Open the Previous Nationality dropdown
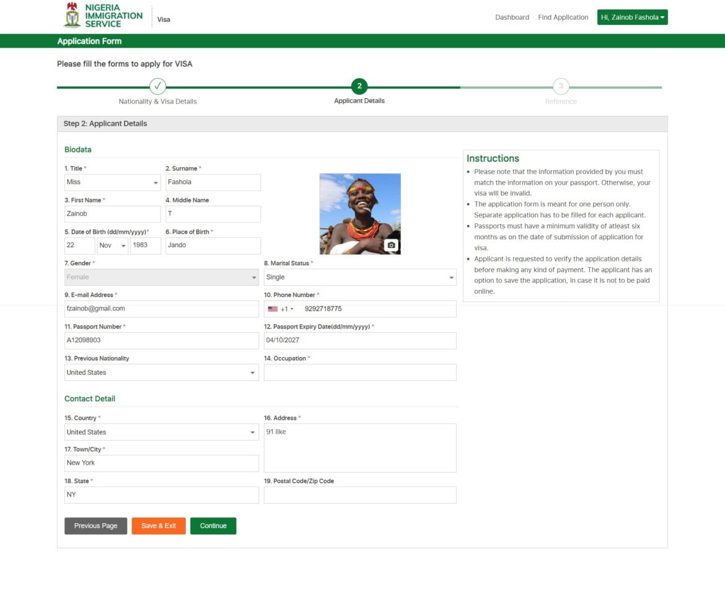 coord(161,372)
